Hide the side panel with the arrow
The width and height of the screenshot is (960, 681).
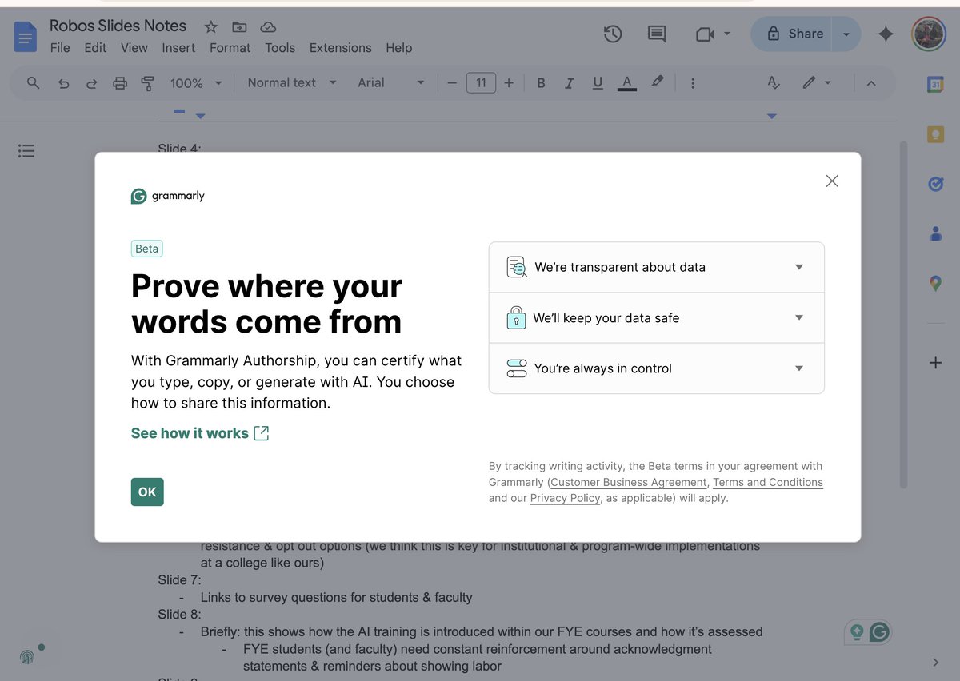point(935,662)
